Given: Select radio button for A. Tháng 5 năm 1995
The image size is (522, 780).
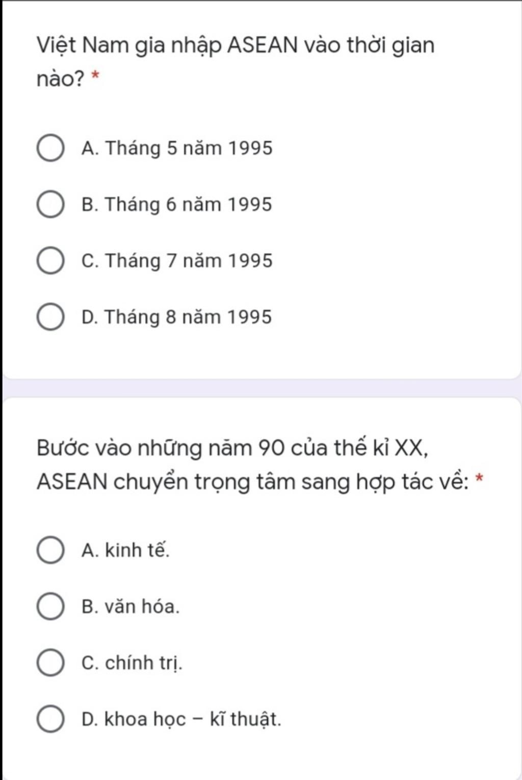Looking at the screenshot, I should pyautogui.click(x=50, y=149).
